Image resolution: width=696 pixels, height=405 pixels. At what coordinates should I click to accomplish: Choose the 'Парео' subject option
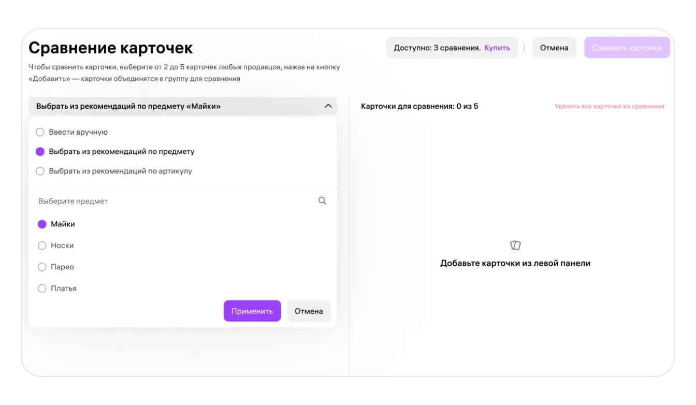(42, 267)
